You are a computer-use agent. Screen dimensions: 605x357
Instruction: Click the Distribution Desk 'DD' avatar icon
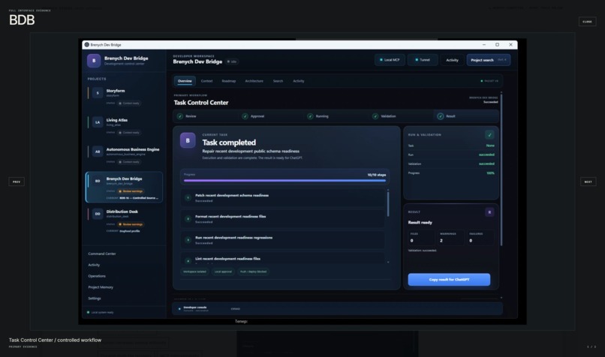pyautogui.click(x=98, y=214)
